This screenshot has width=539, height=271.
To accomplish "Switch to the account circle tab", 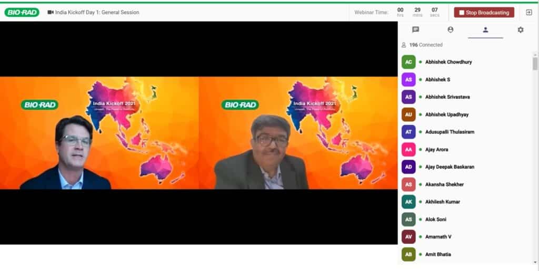I will pos(450,30).
